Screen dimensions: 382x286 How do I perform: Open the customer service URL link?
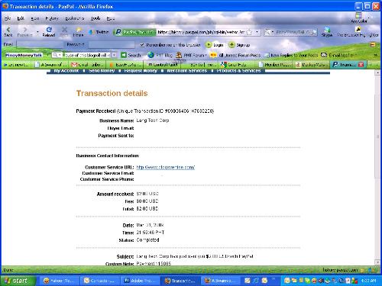pos(166,167)
